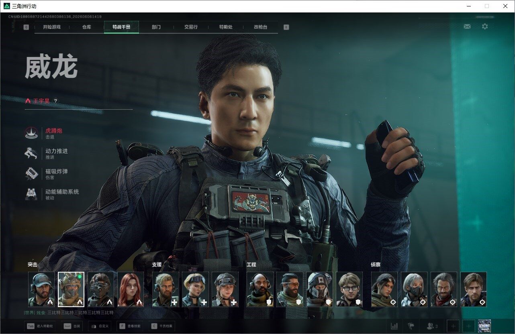This screenshot has height=334, width=515.
Task: Select the braided 支援 operator with helmet
Action: tap(225, 289)
